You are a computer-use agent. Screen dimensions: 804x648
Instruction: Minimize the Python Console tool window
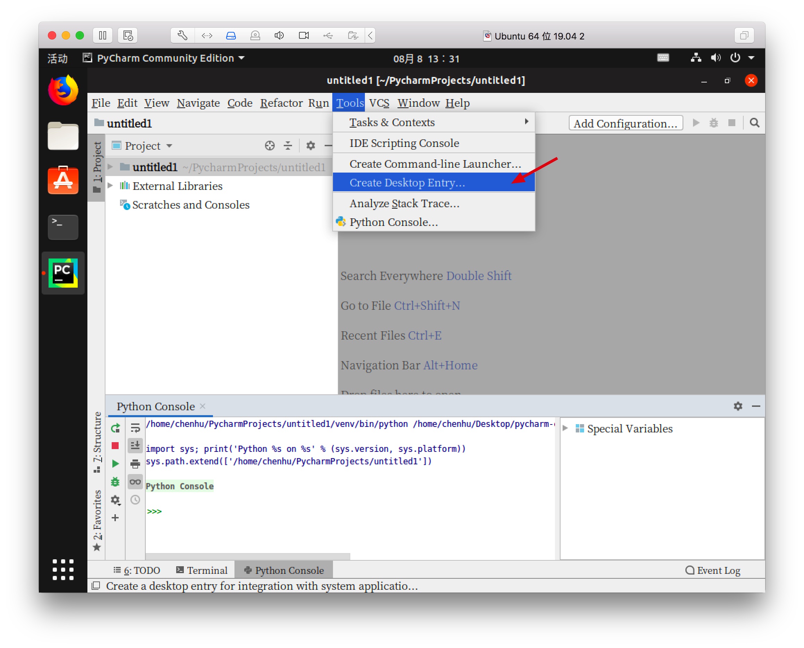click(x=756, y=406)
